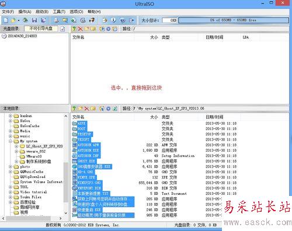Click the Save floppy disk icon

(34, 20)
